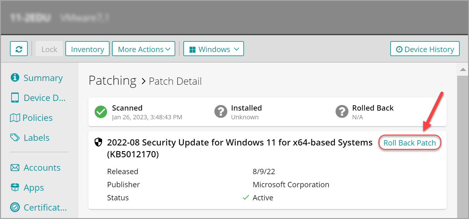Select Policies in the sidebar menu
The height and width of the screenshot is (219, 469).
(37, 118)
